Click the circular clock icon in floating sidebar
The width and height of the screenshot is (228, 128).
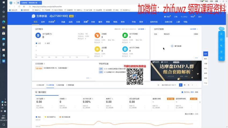pyautogui.click(x=221, y=52)
